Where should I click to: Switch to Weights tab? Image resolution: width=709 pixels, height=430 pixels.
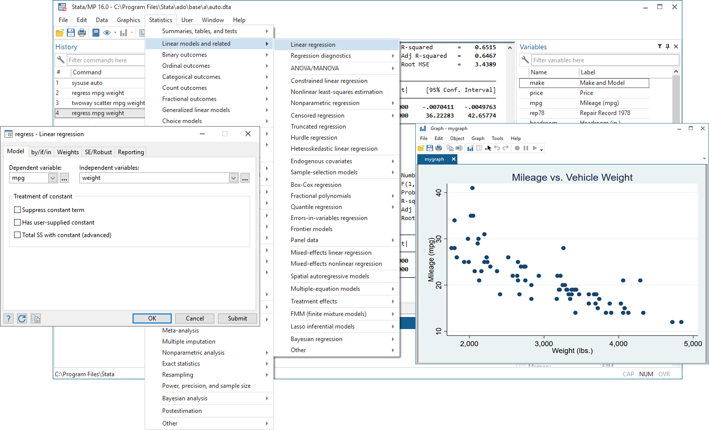(68, 152)
